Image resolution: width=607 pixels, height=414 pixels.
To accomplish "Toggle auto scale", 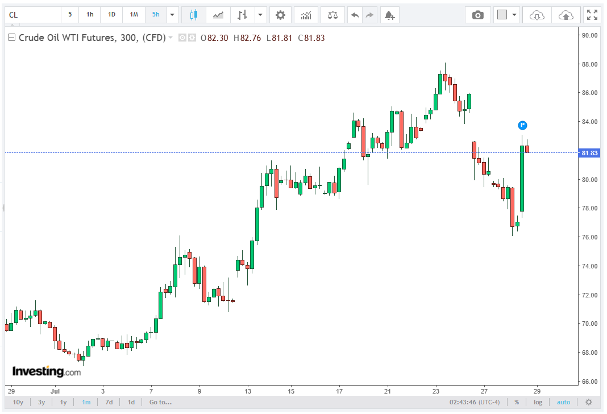I will pos(563,402).
